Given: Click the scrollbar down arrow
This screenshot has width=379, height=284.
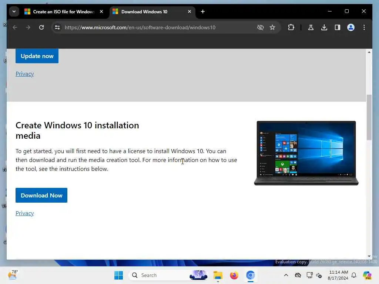Looking at the screenshot, I should pos(369,256).
